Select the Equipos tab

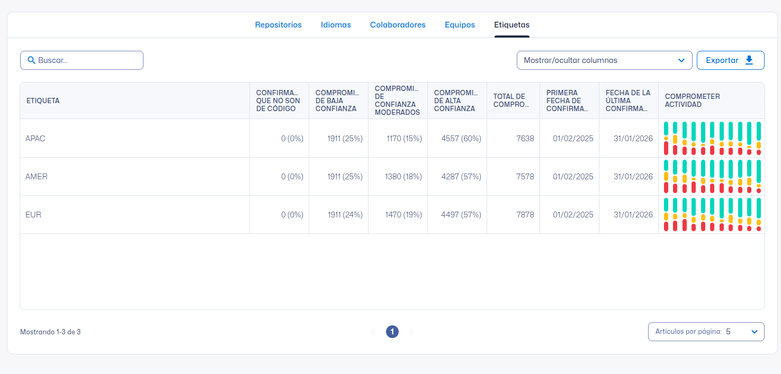460,25
